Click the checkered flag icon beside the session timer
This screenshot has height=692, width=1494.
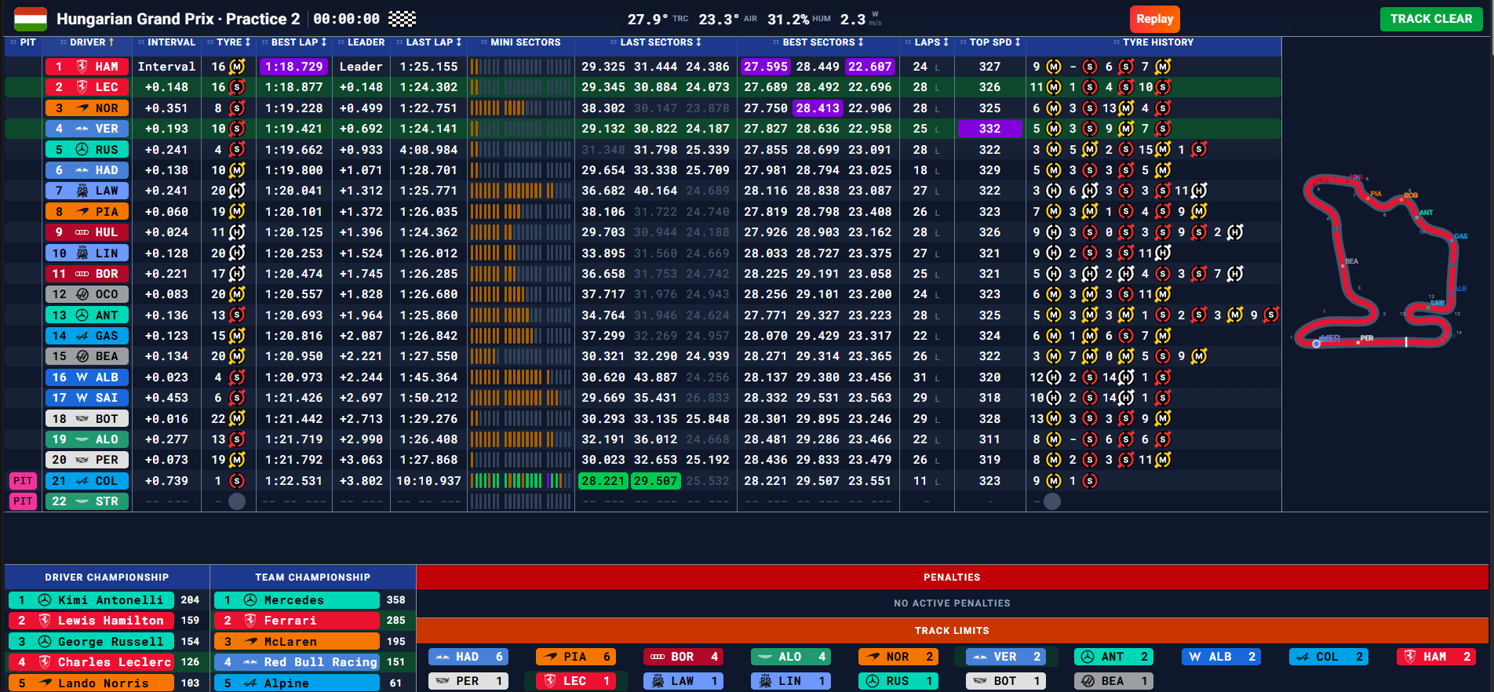(403, 19)
